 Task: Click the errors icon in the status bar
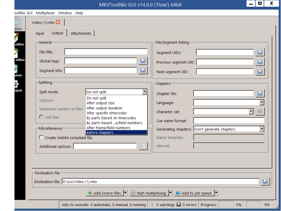point(179,204)
